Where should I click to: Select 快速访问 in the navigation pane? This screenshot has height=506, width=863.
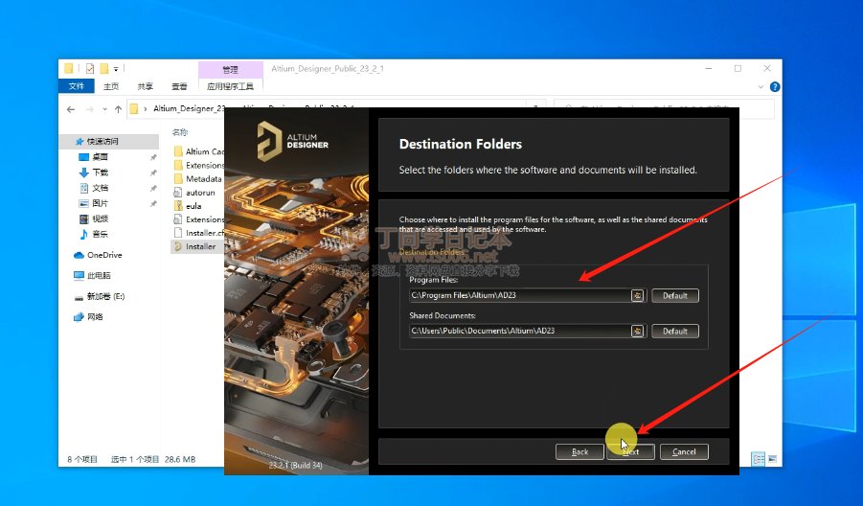point(102,141)
